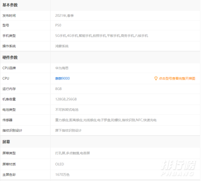Click the 主屏色彩 label

9,175
